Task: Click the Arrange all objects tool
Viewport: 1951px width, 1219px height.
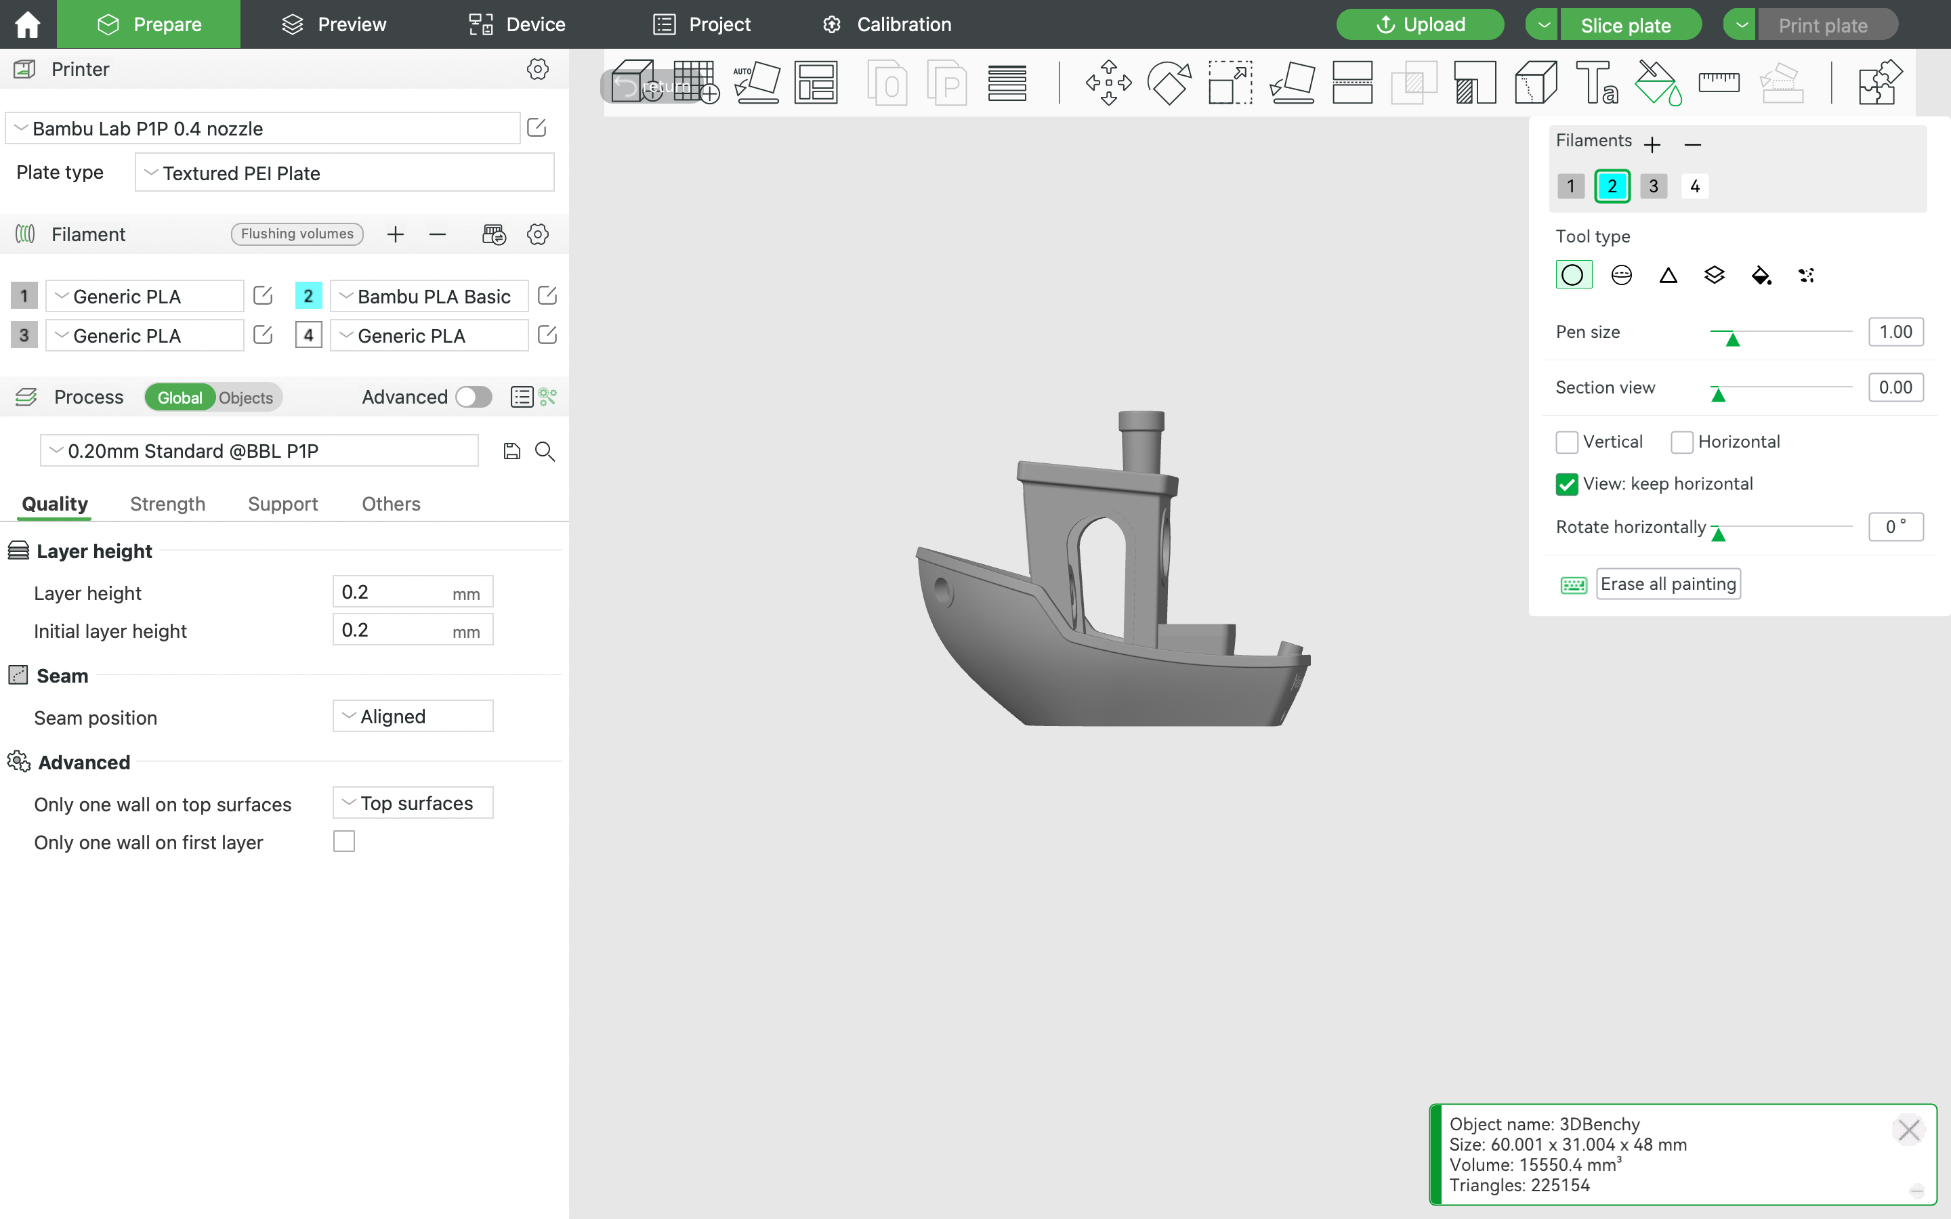Action: (x=816, y=82)
